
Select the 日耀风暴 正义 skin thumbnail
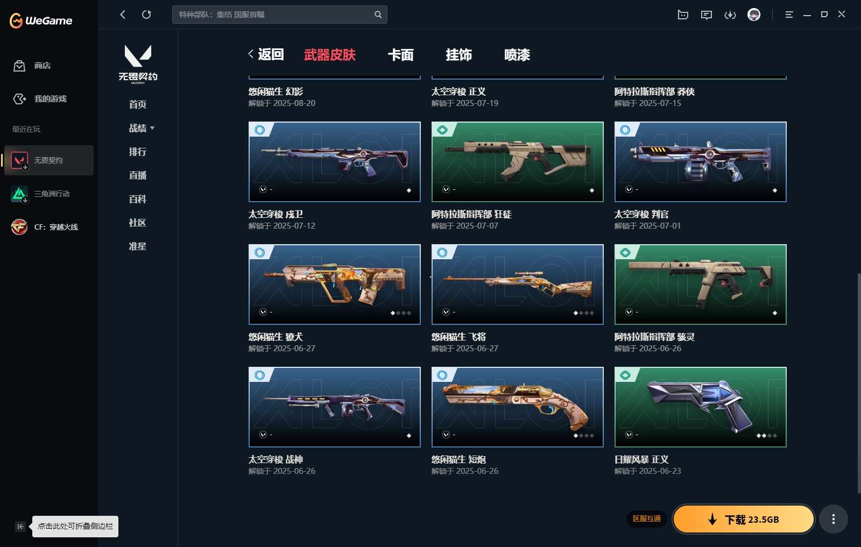point(700,407)
